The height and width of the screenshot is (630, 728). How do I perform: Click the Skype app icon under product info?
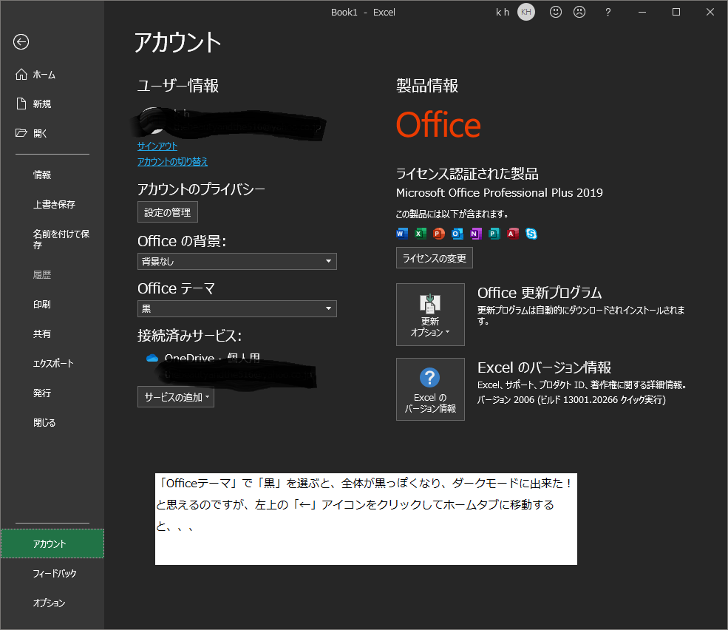point(531,233)
